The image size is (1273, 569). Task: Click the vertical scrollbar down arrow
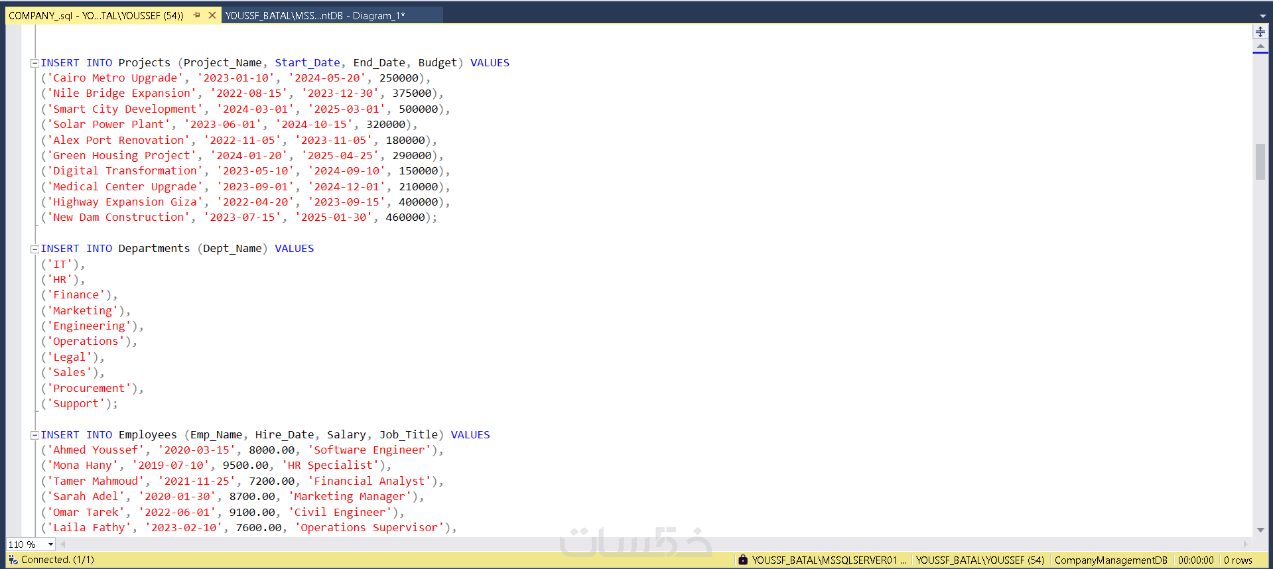pos(1260,530)
